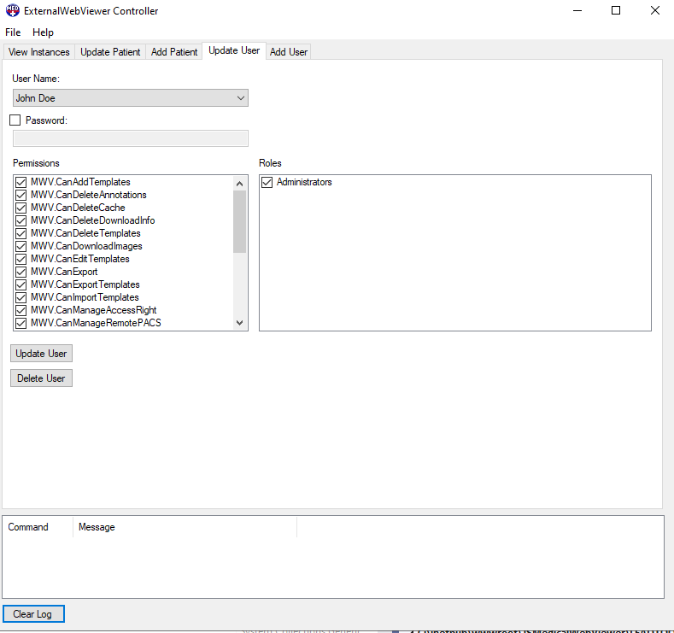Toggle MWV.CanDeleteCache permission checkbox
Screen dimensions: 674x633
coord(21,208)
